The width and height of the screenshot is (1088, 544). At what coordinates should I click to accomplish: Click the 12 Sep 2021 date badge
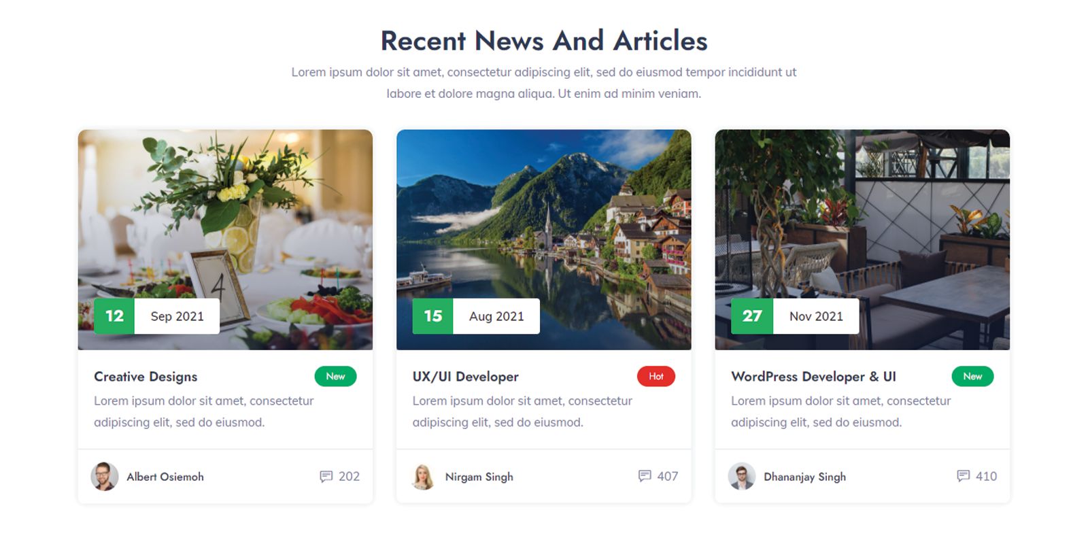click(156, 316)
